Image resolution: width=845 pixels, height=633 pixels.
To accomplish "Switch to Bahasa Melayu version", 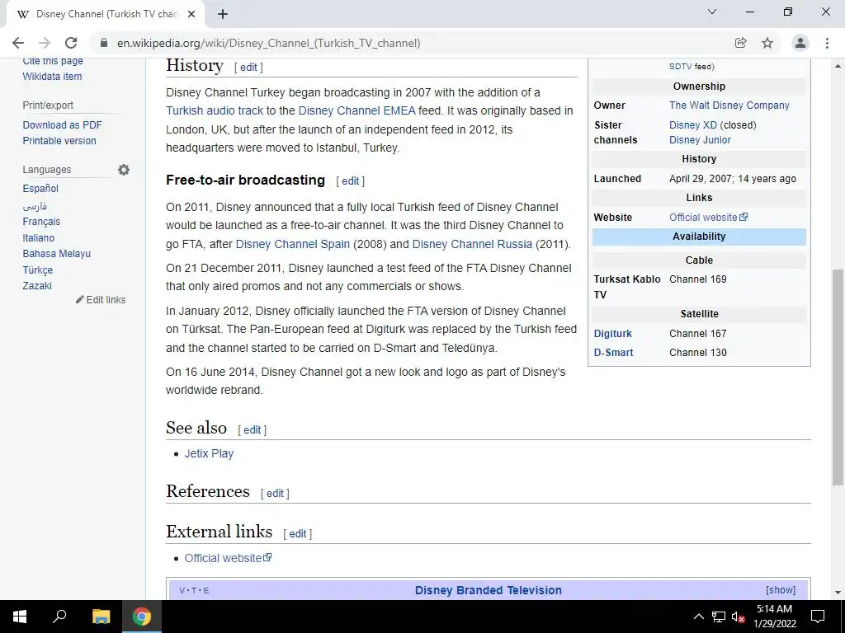I will pos(57,254).
